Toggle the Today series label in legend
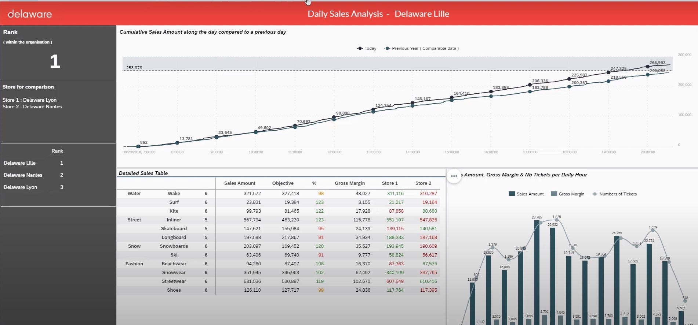Screen dimensions: 698x325 (370, 48)
